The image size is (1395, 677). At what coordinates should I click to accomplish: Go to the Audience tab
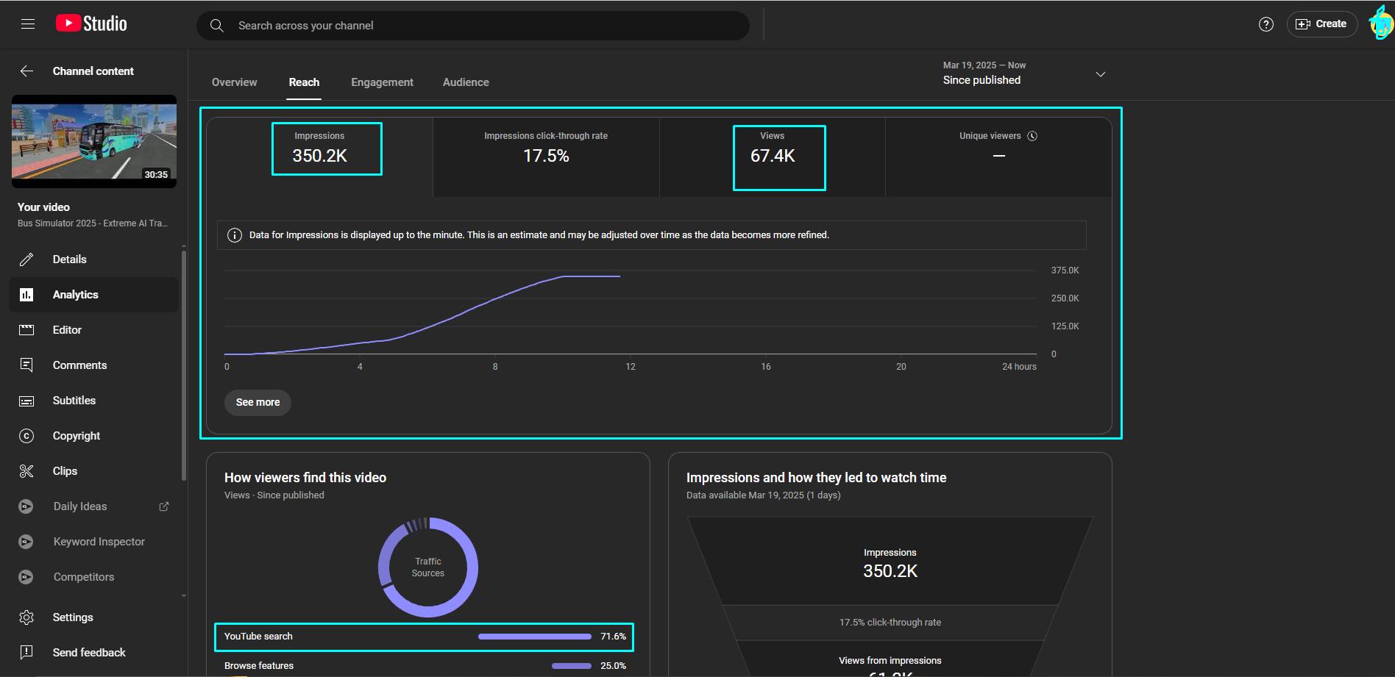[x=466, y=82]
